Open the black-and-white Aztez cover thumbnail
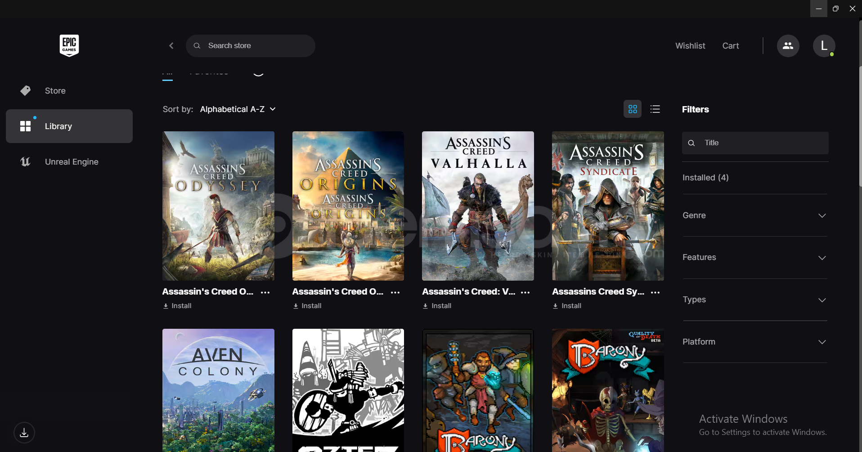The image size is (862, 452). coord(348,390)
